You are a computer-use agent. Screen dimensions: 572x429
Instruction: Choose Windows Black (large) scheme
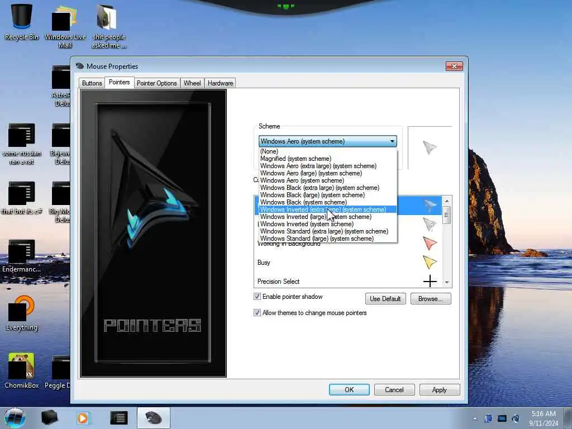coord(327,195)
